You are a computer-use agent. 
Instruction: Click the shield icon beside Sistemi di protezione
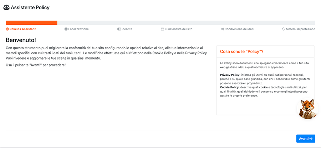point(284,29)
